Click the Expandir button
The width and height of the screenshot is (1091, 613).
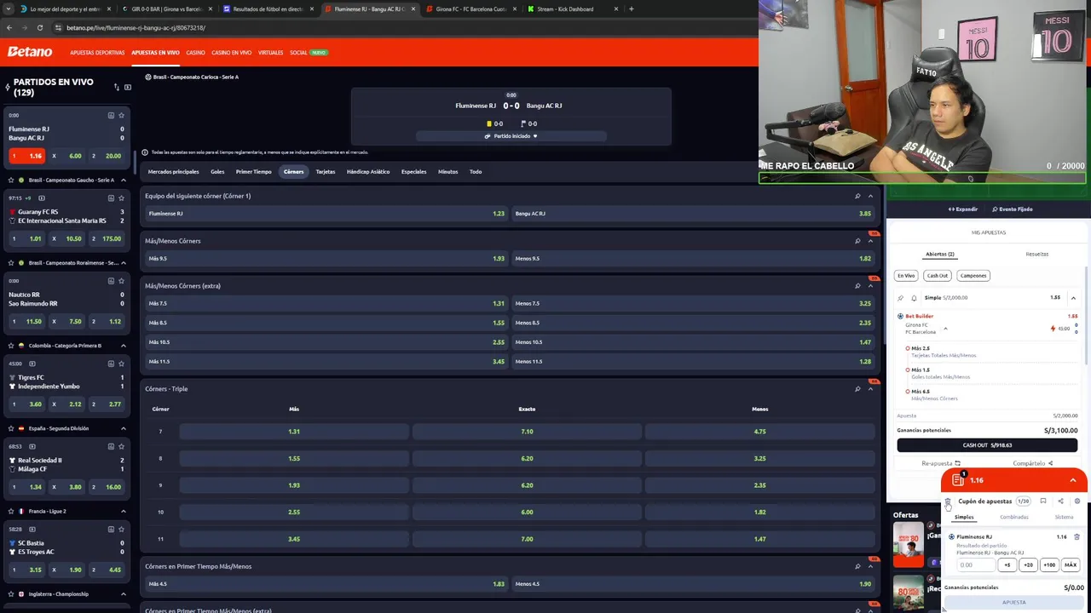963,209
